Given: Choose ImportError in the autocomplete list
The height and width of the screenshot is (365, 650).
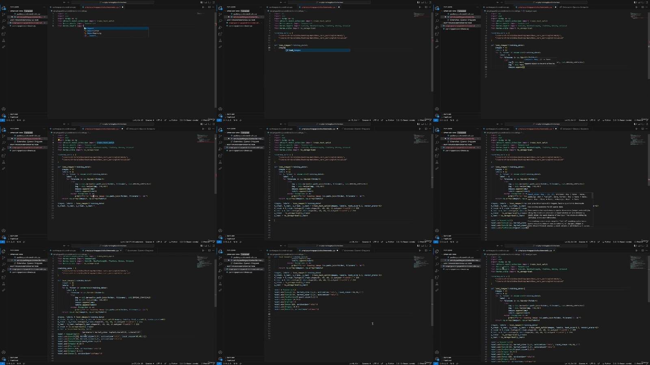Looking at the screenshot, I should [116, 31].
